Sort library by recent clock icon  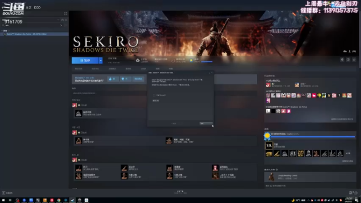[62, 20]
